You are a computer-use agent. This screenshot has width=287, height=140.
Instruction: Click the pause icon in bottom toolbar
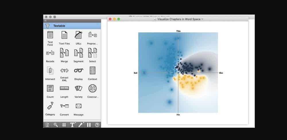coord(89,125)
